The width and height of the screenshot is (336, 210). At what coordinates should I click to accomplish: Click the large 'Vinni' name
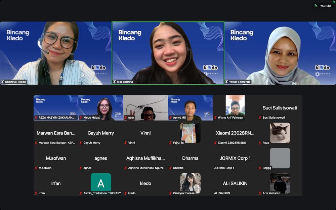[x=145, y=133]
